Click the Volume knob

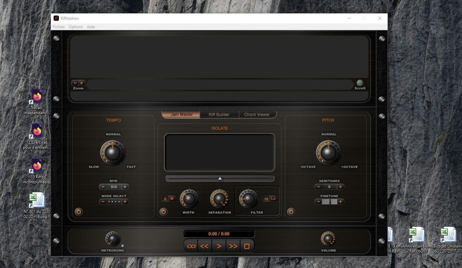pos(328,239)
